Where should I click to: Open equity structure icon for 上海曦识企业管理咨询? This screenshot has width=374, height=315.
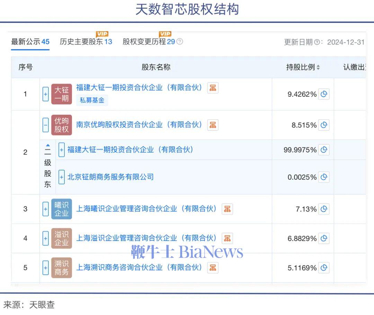click(x=227, y=209)
